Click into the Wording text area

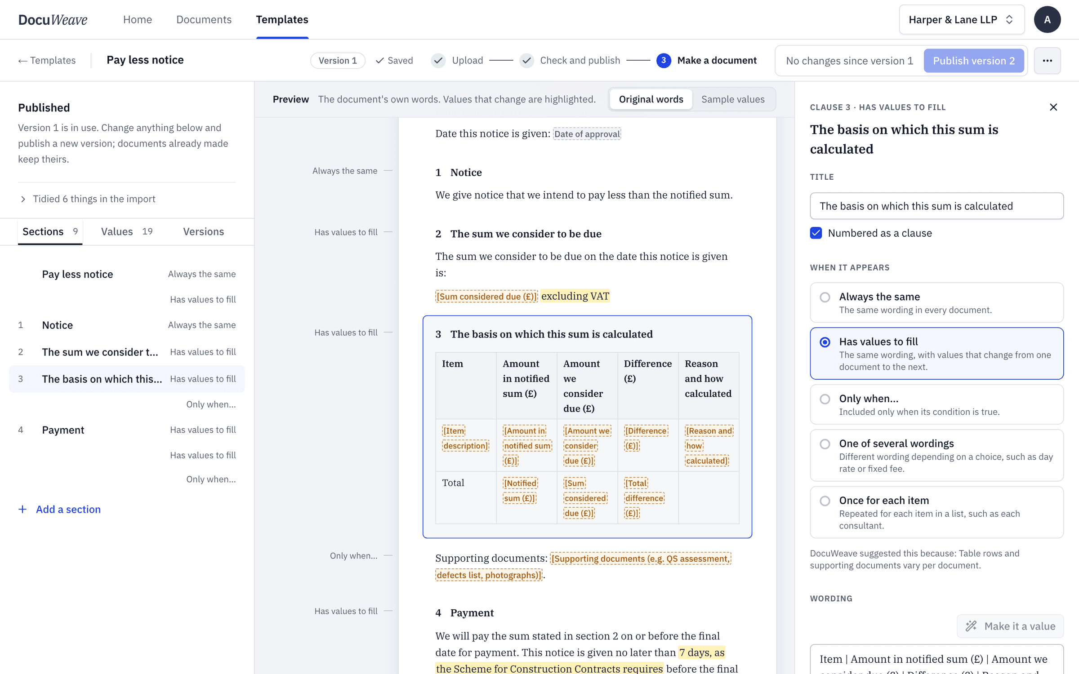(x=936, y=660)
